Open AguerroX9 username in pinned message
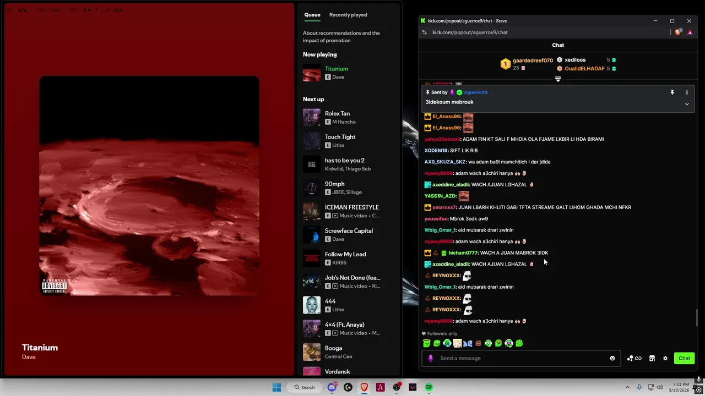 pyautogui.click(x=476, y=92)
